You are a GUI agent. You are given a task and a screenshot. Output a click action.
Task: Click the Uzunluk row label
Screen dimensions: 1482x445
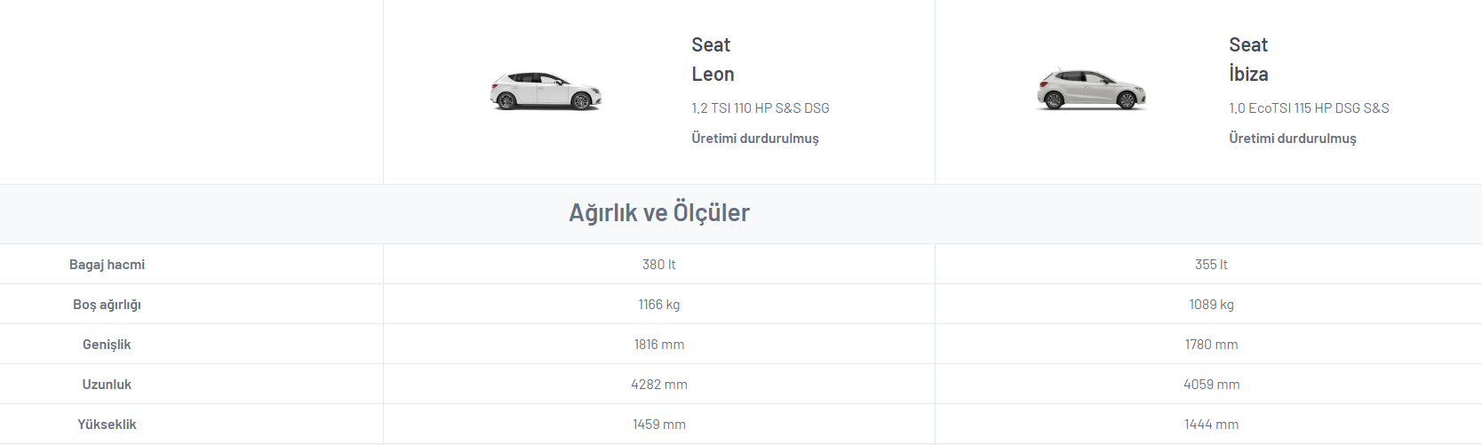[x=107, y=385]
